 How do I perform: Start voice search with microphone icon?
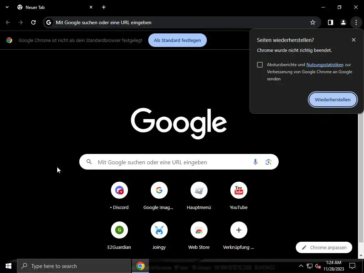click(x=255, y=162)
